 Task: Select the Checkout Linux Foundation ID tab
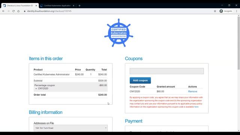[19, 6]
